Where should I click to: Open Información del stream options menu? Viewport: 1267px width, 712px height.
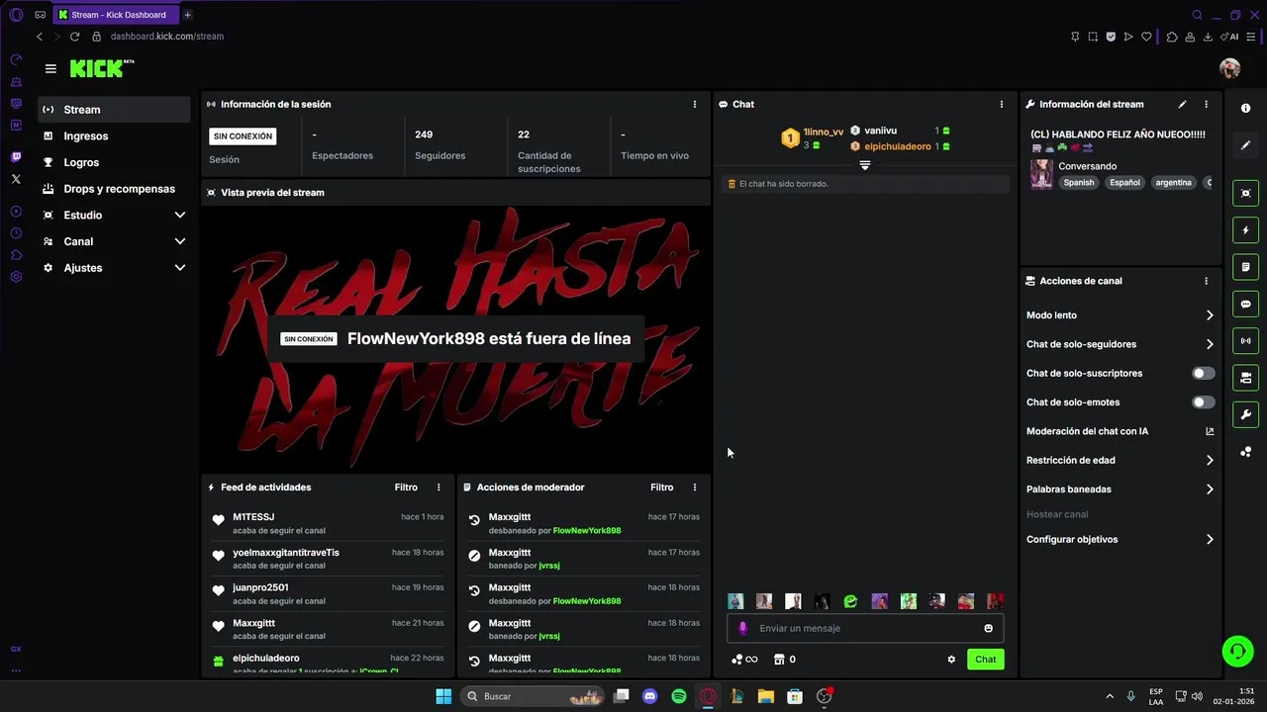[1206, 104]
